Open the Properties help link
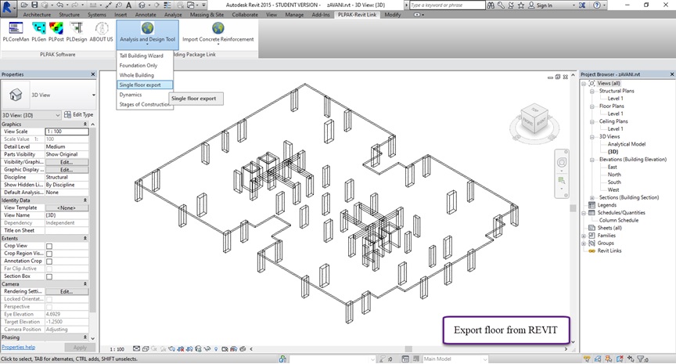 pyautogui.click(x=18, y=347)
